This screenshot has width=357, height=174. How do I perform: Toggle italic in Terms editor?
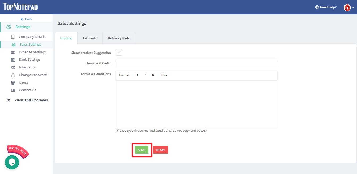tap(145, 75)
